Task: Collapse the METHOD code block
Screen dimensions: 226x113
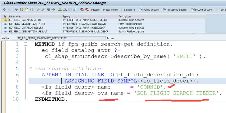Action: click(26, 44)
